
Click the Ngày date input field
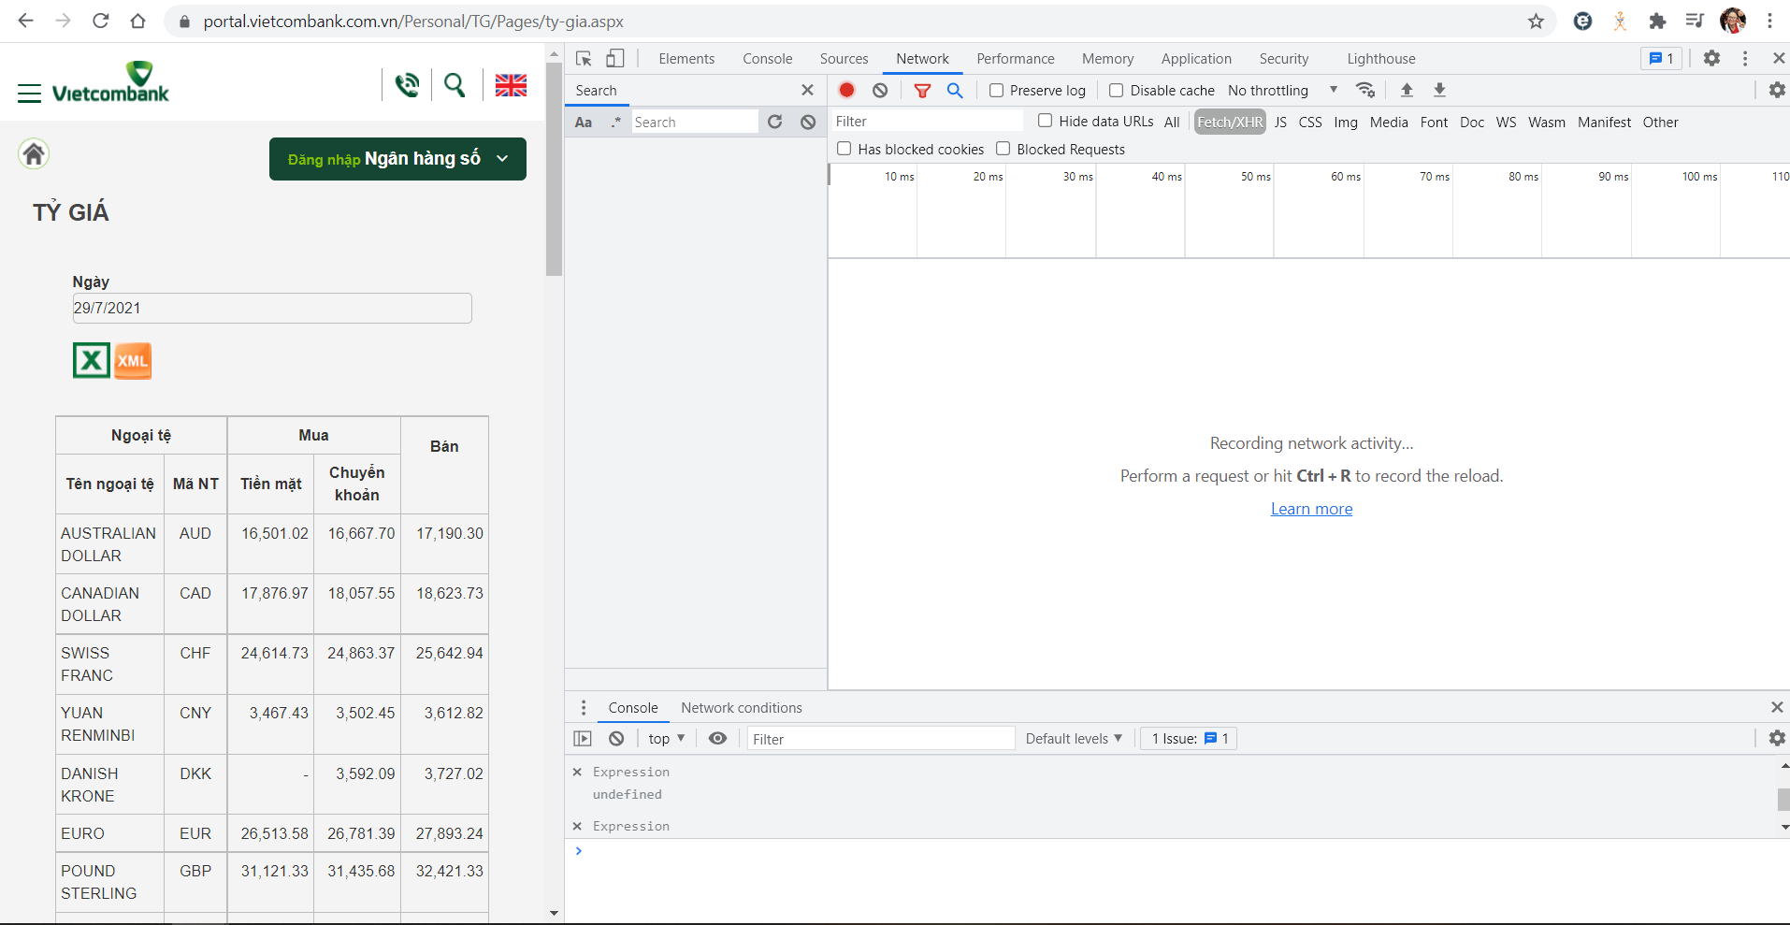(272, 308)
